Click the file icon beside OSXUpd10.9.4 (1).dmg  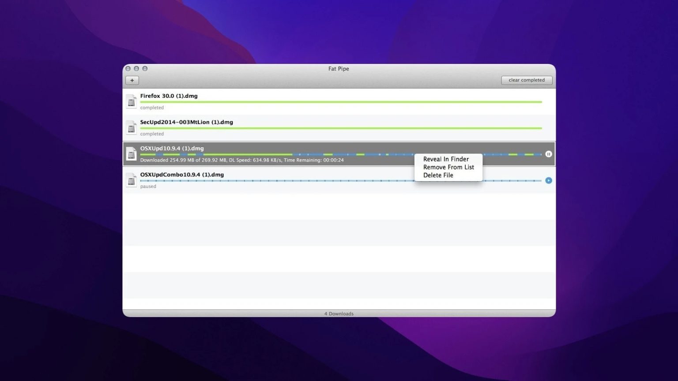pos(131,153)
